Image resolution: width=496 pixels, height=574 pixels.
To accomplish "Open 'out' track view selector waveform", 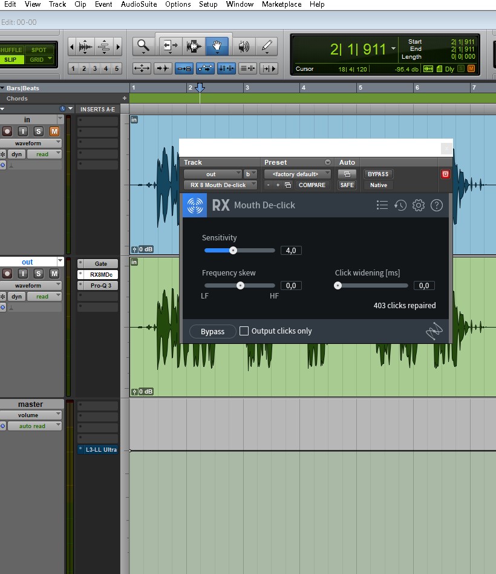I will pyautogui.click(x=31, y=286).
